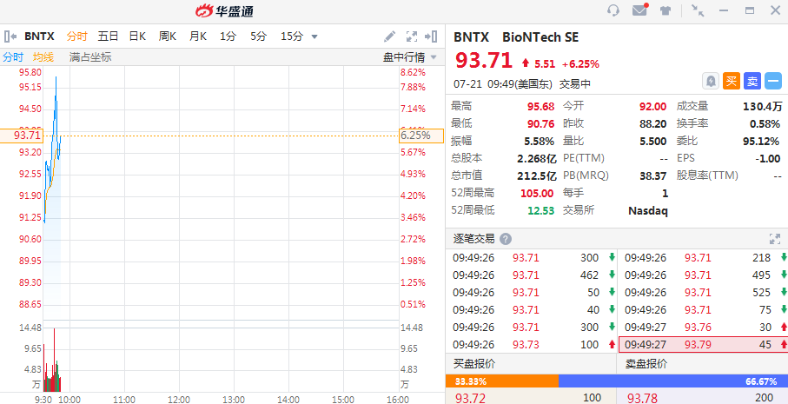Screen dimensions: 788x404
Task: Open the 周K weekly candlestick tab
Action: point(168,36)
